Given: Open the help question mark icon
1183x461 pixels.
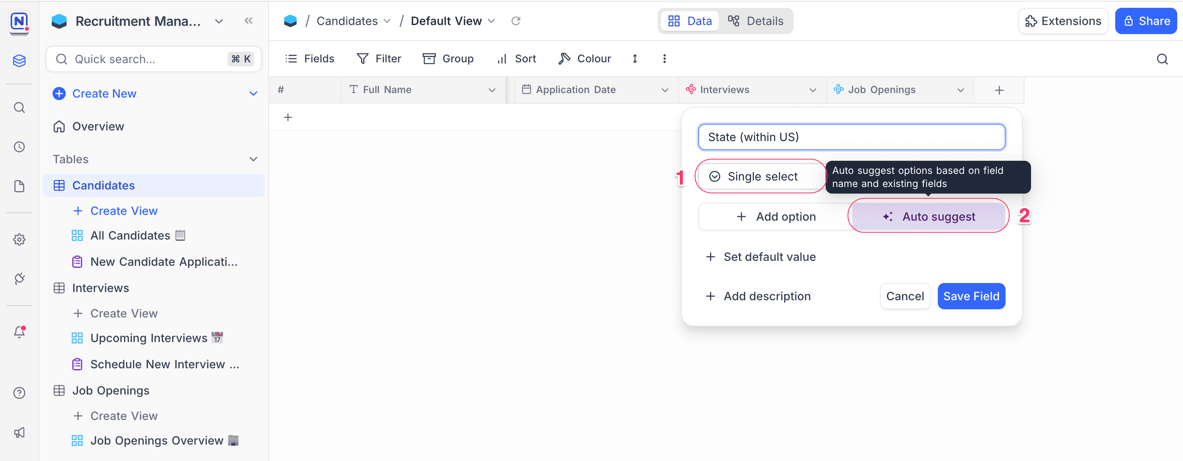Looking at the screenshot, I should pyautogui.click(x=19, y=393).
